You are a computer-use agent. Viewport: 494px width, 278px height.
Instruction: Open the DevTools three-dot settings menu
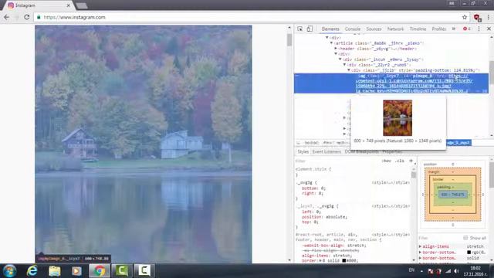(479, 29)
